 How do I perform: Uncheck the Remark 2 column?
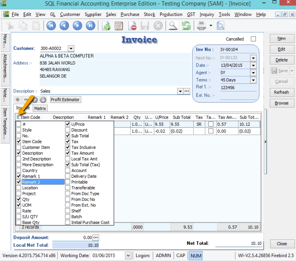19,182
